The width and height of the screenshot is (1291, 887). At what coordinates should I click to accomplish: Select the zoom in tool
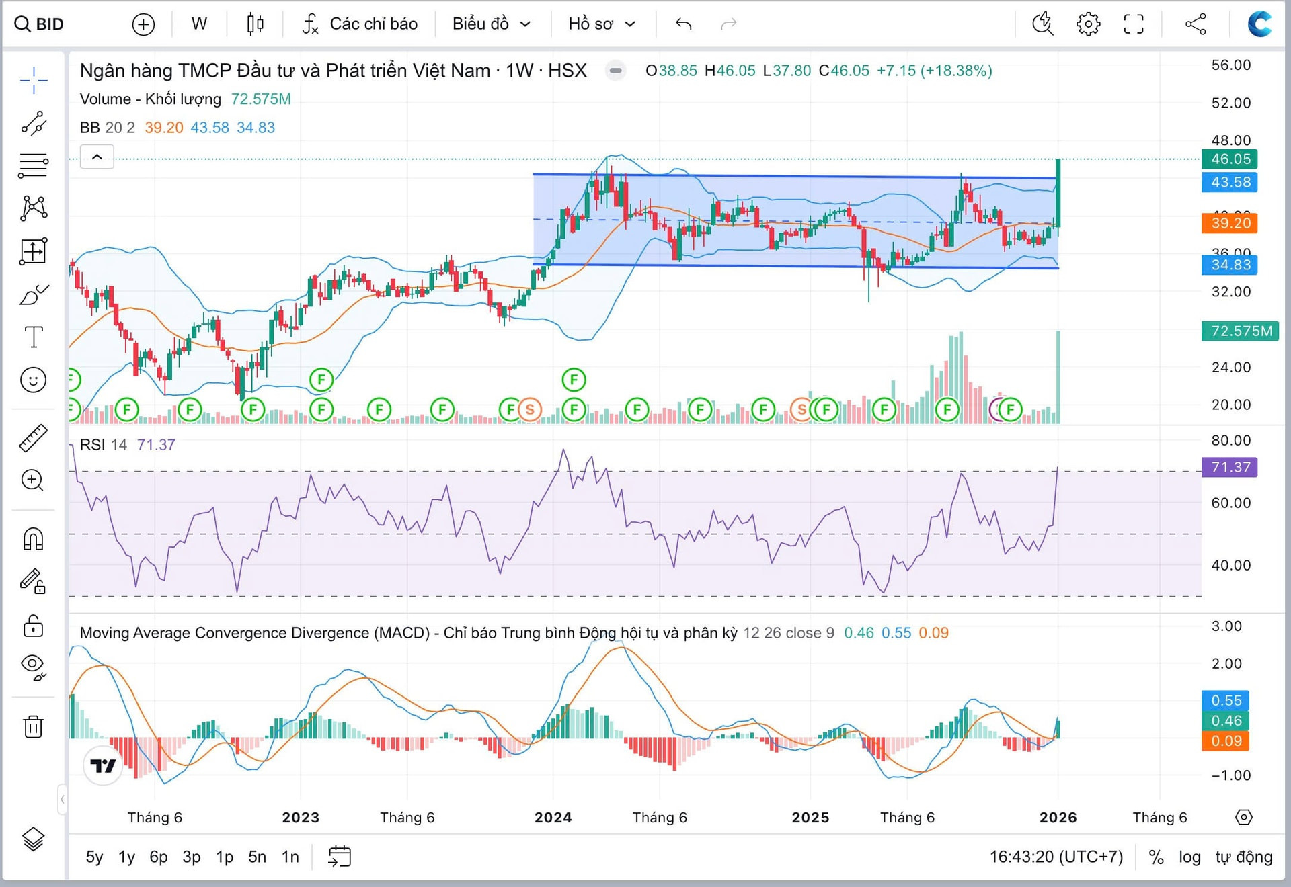coord(33,480)
